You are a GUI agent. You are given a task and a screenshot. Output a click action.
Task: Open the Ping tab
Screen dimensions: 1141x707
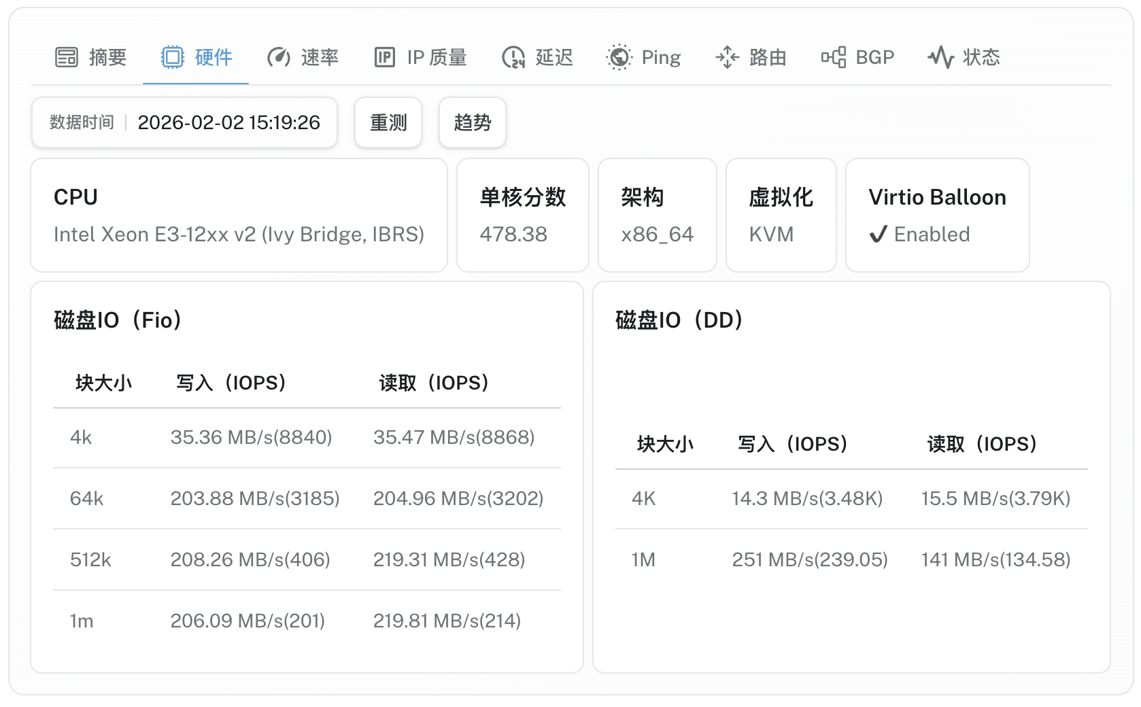643,57
